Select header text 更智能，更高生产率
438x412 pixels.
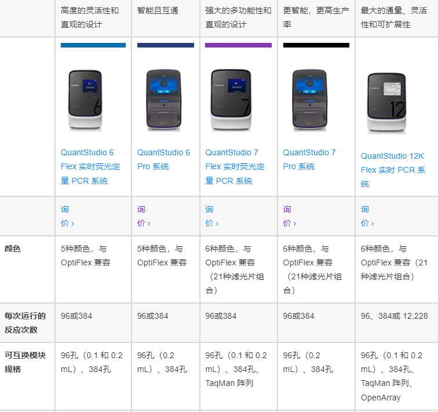click(x=316, y=17)
